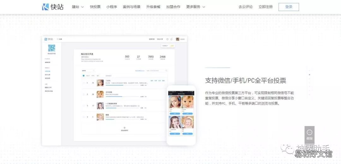Image resolution: width=341 pixels, height=164 pixels.
Task: Click the 27 statistic value
Action: 139,57
